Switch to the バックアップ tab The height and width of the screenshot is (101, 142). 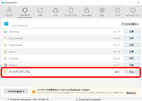tap(25, 12)
